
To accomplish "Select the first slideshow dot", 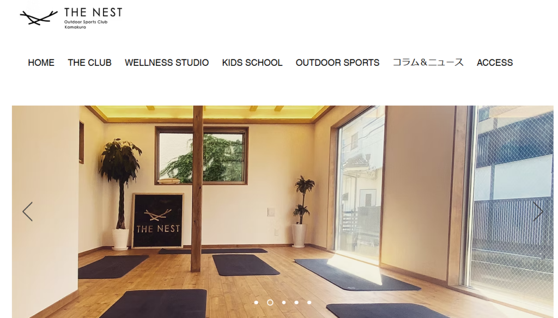I will [256, 302].
